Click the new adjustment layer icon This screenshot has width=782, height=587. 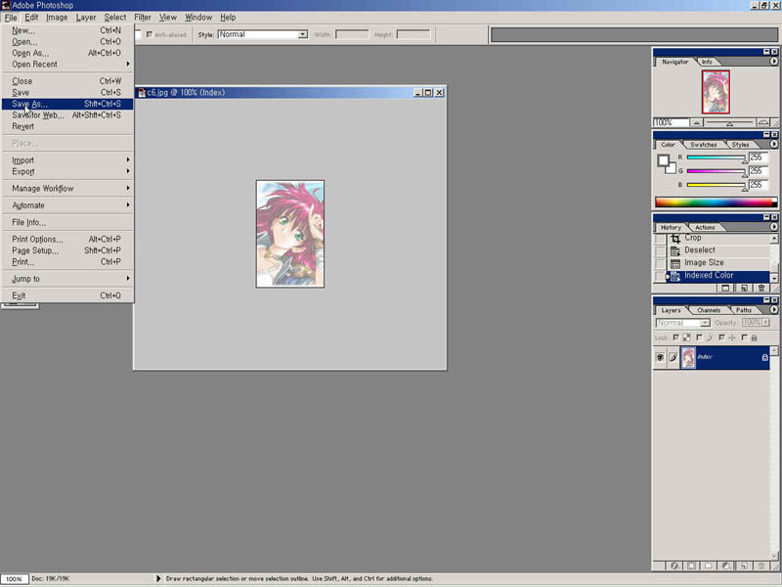click(726, 565)
